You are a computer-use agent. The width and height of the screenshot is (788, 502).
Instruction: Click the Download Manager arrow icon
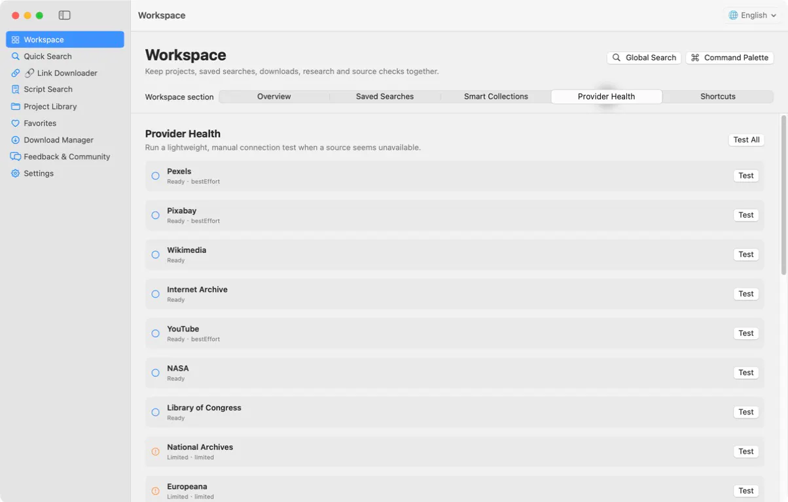point(16,140)
